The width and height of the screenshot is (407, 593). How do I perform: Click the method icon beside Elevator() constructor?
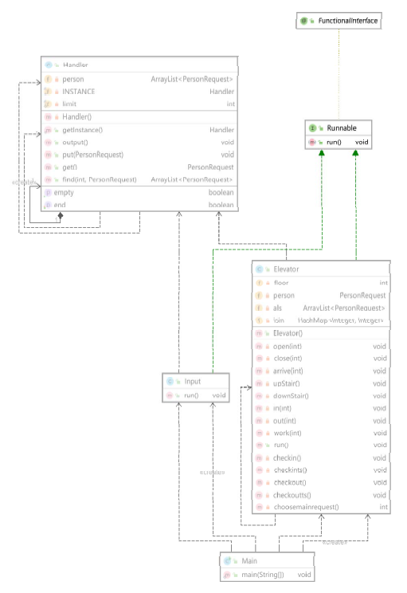pyautogui.click(x=259, y=333)
